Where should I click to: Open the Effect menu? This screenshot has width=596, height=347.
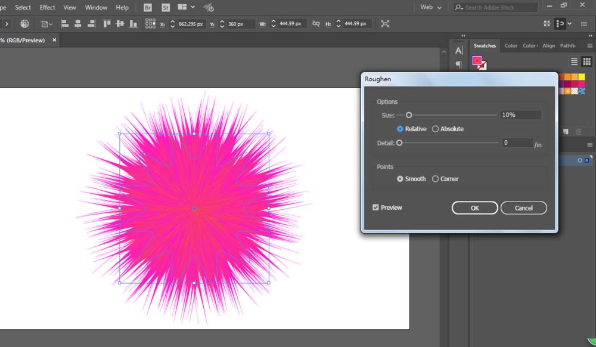pyautogui.click(x=47, y=7)
